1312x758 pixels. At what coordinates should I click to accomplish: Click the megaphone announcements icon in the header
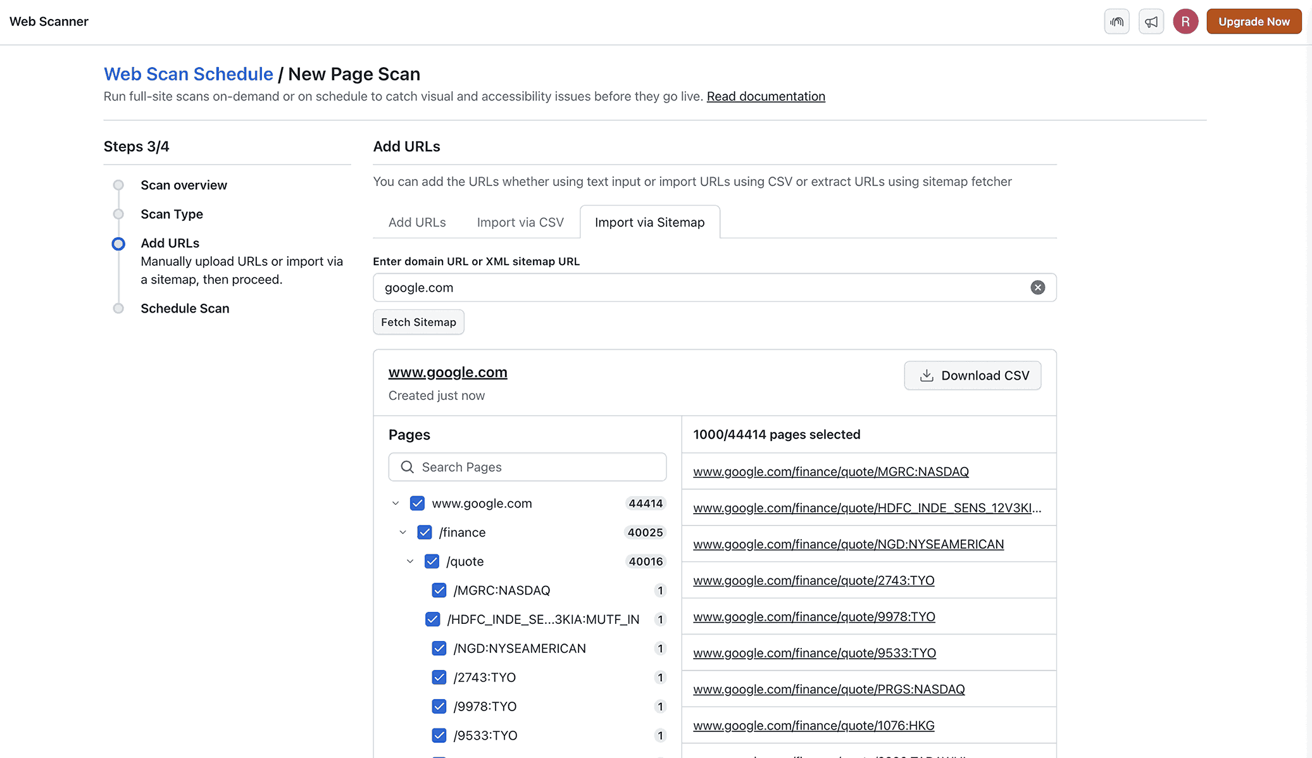click(1151, 21)
